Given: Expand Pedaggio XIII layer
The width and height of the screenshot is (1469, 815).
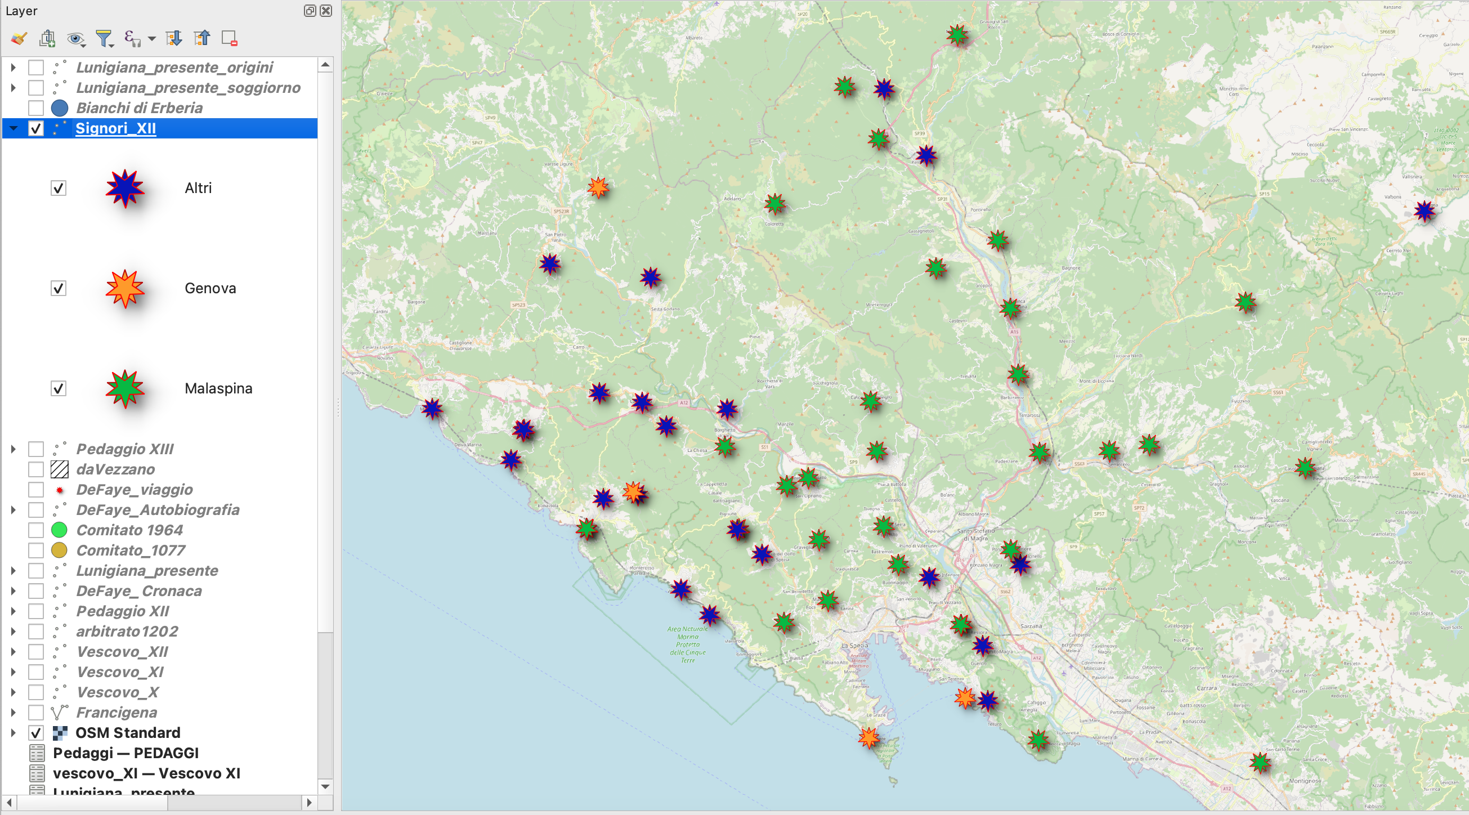Looking at the screenshot, I should [x=13, y=449].
